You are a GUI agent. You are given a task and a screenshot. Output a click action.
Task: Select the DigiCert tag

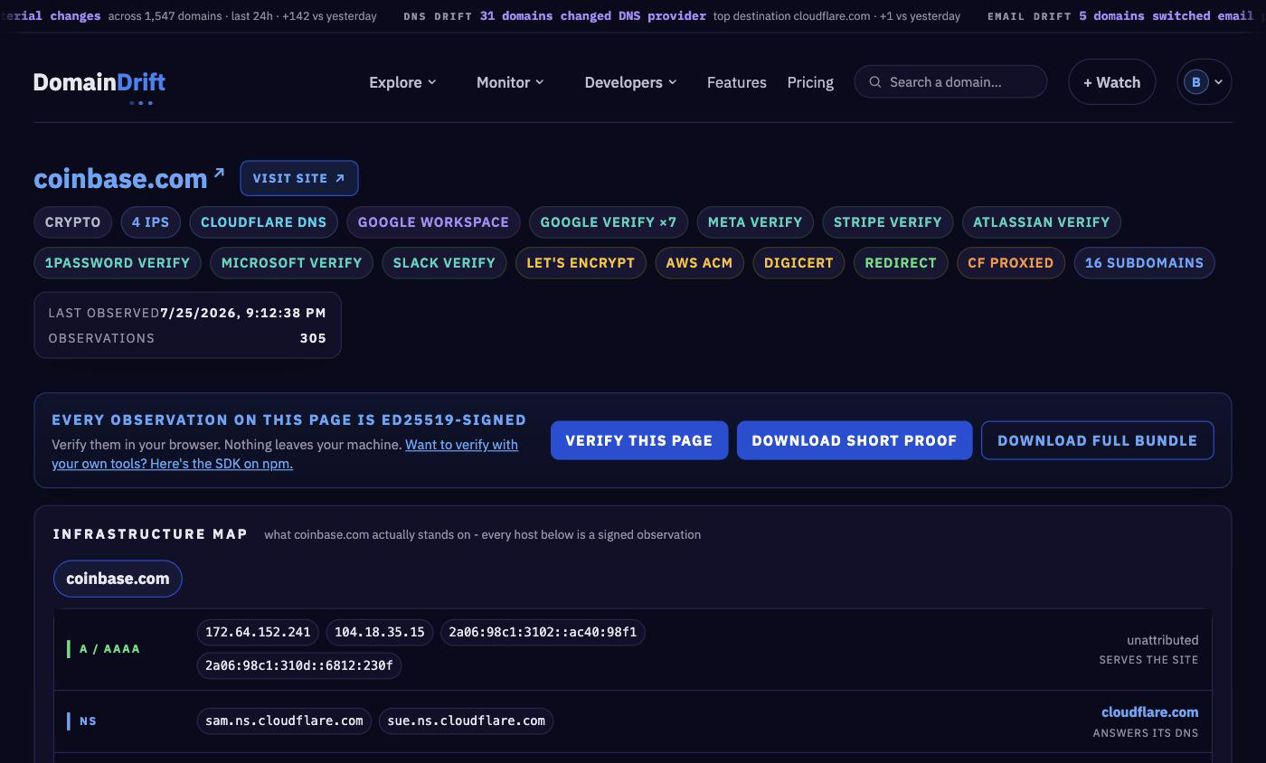(798, 263)
